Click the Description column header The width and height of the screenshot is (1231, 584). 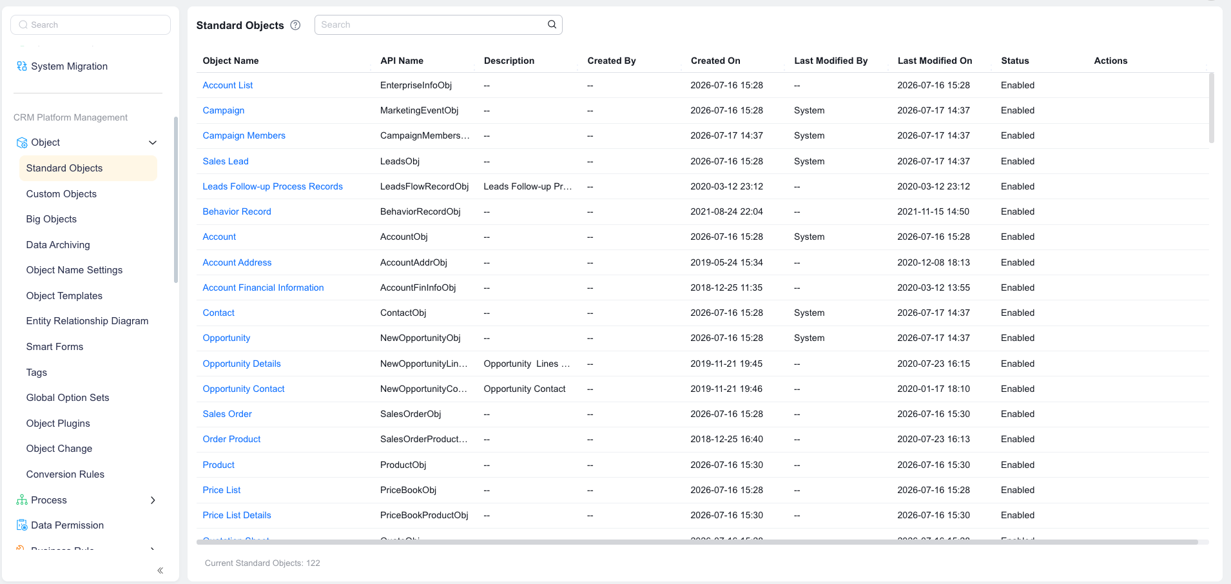click(x=509, y=61)
